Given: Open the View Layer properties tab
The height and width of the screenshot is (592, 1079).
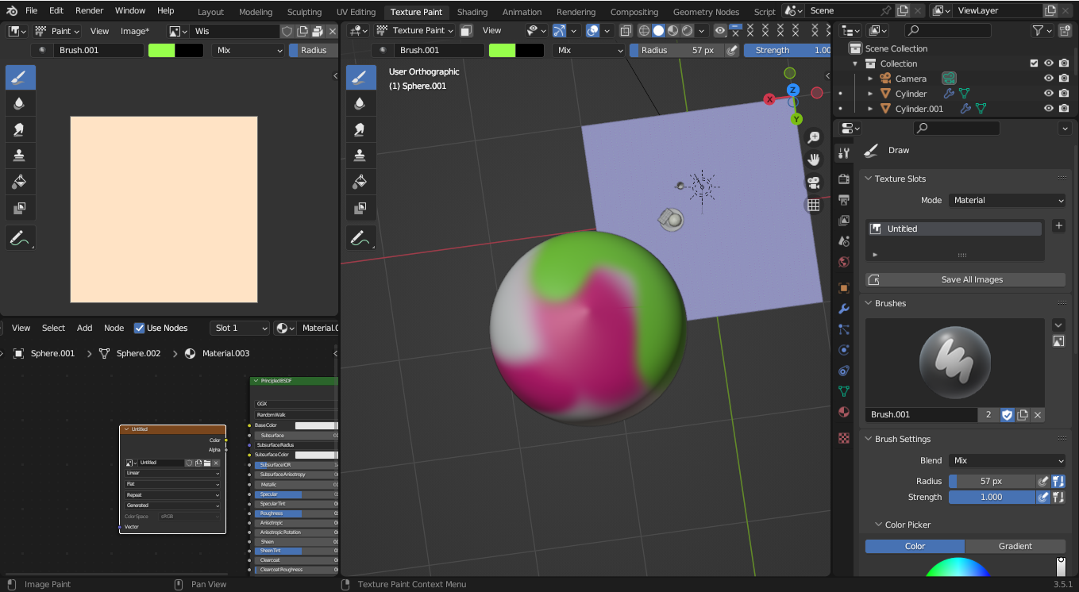Looking at the screenshot, I should [x=844, y=221].
